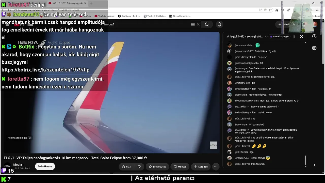Open the Dashboard - Restre... bookmark
The height and width of the screenshot is (183, 325).
tap(129, 16)
